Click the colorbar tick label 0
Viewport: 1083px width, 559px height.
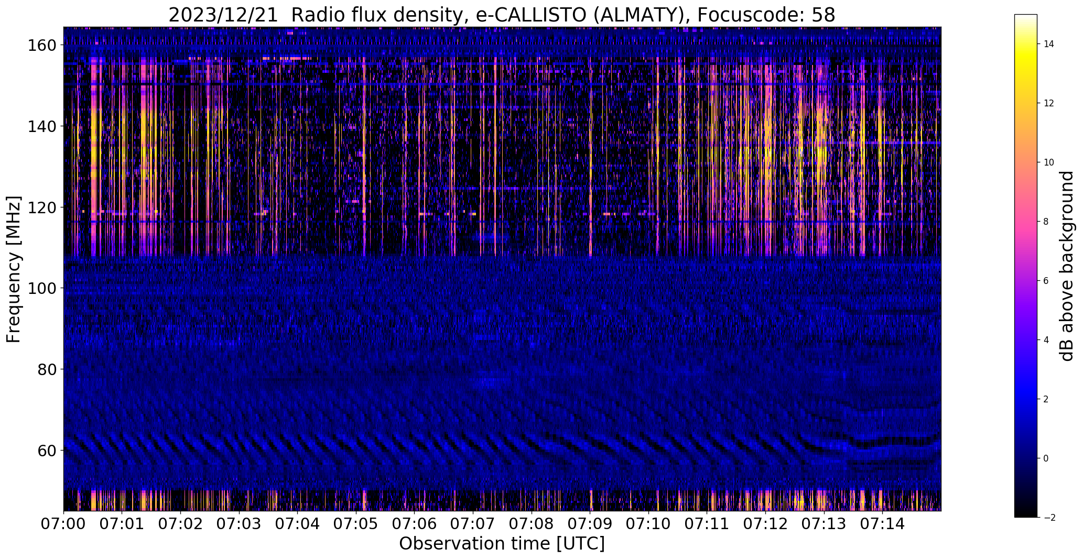1046,458
